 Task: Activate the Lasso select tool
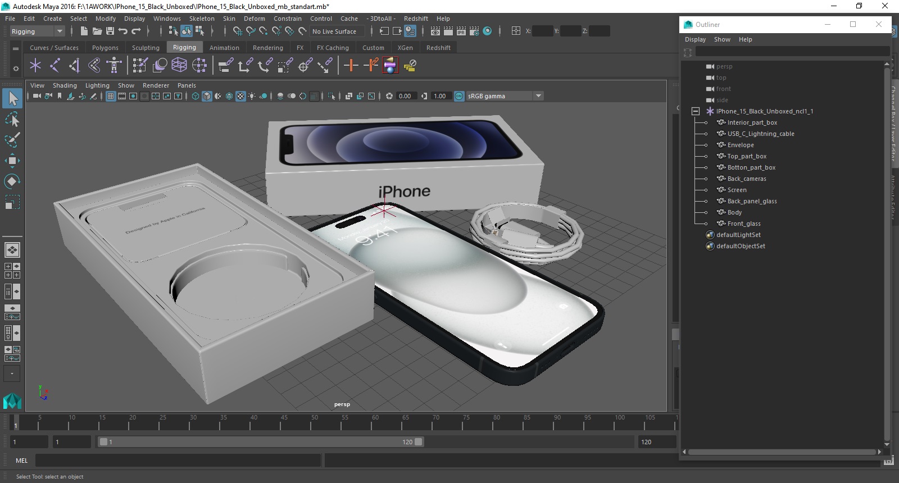click(x=12, y=119)
